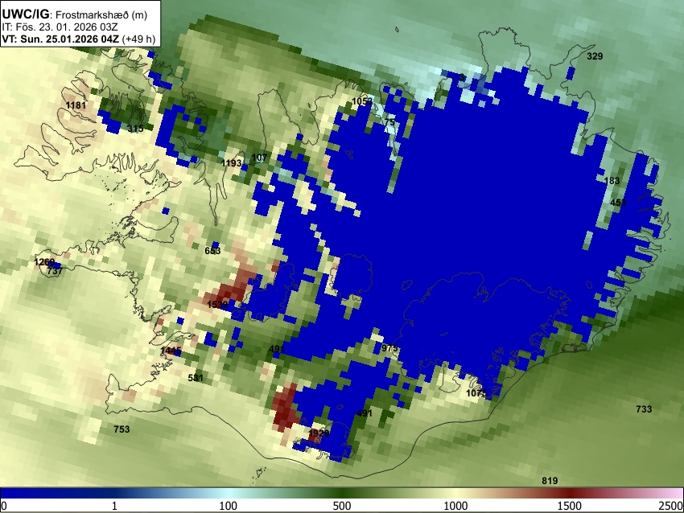Select the valid time 'VT: Sun. 25.01.2026 04Z'
The height and width of the screenshot is (513, 684).
(60, 39)
